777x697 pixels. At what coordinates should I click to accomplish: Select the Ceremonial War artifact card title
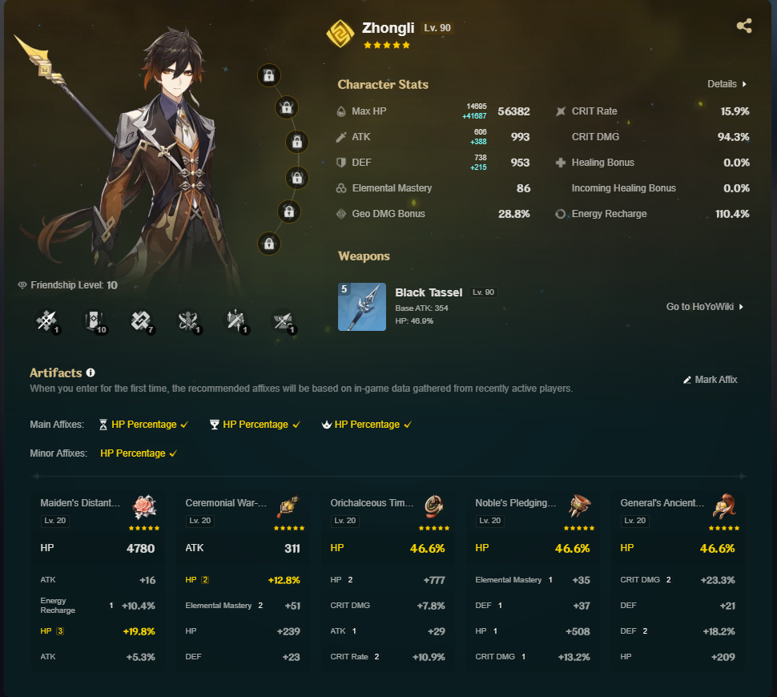[x=226, y=502]
